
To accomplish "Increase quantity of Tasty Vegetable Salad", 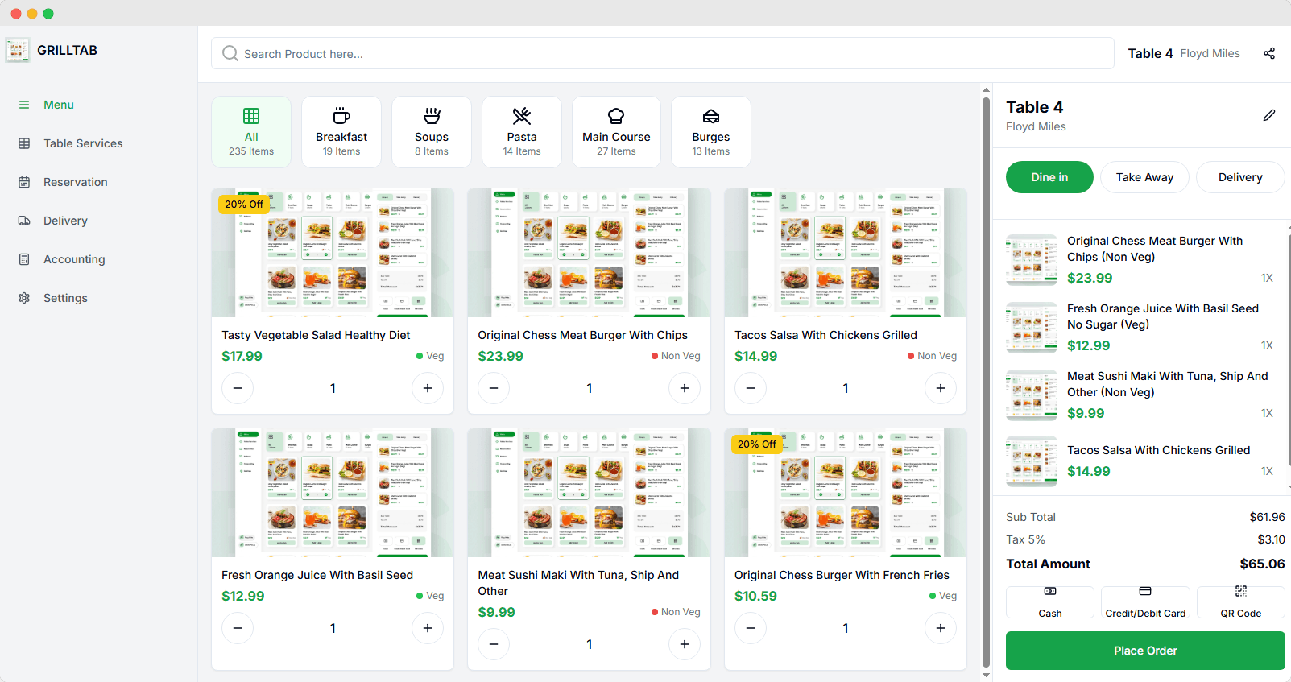I will pos(428,388).
